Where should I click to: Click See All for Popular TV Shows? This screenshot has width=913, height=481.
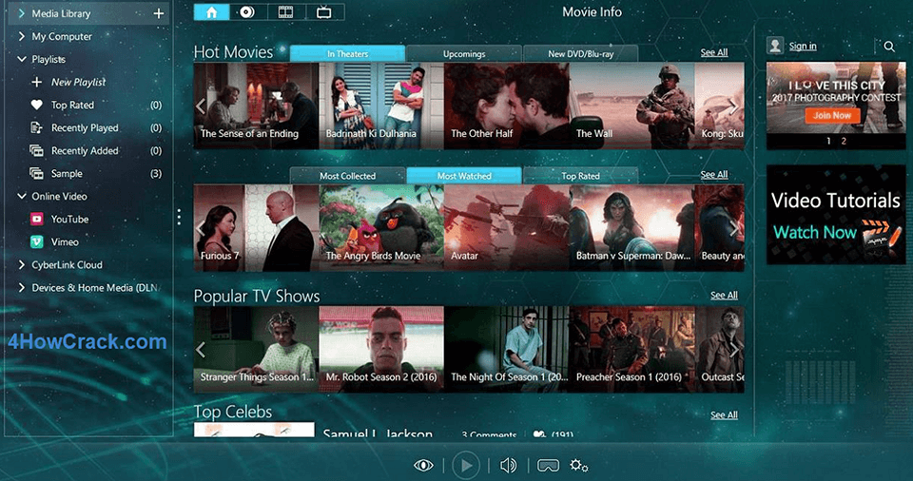tap(724, 296)
